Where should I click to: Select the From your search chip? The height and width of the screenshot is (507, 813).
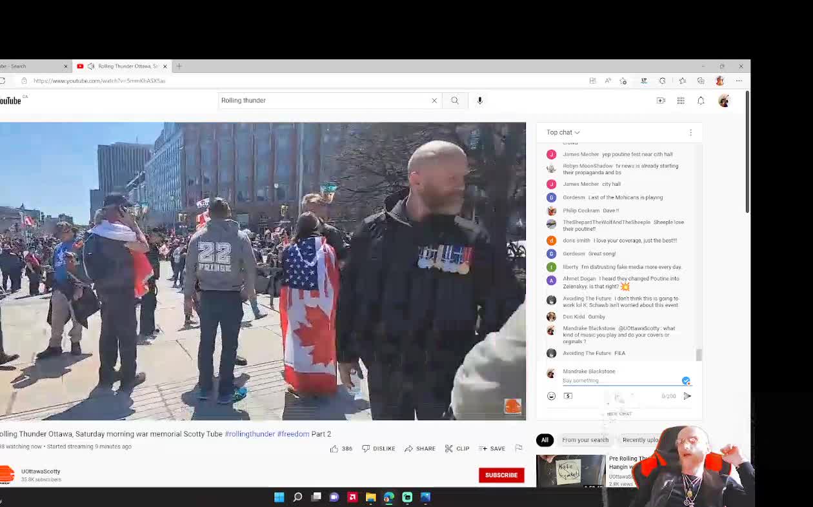(x=585, y=440)
